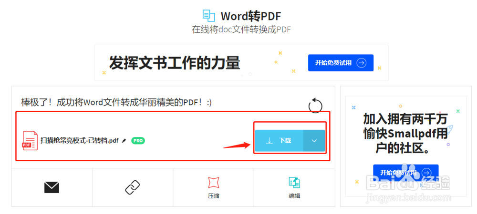The height and width of the screenshot is (214, 477).
Task: Click 开始免费试用 button in right sidebar ad
Action: (405, 173)
